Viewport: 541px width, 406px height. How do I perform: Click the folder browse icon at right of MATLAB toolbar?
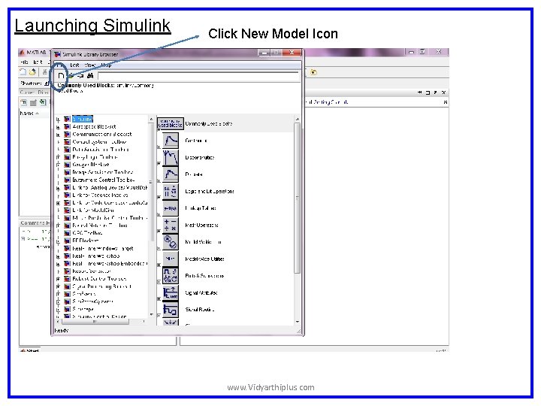point(313,72)
